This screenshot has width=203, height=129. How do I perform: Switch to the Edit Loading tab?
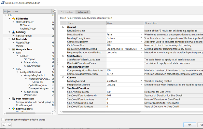67,12
